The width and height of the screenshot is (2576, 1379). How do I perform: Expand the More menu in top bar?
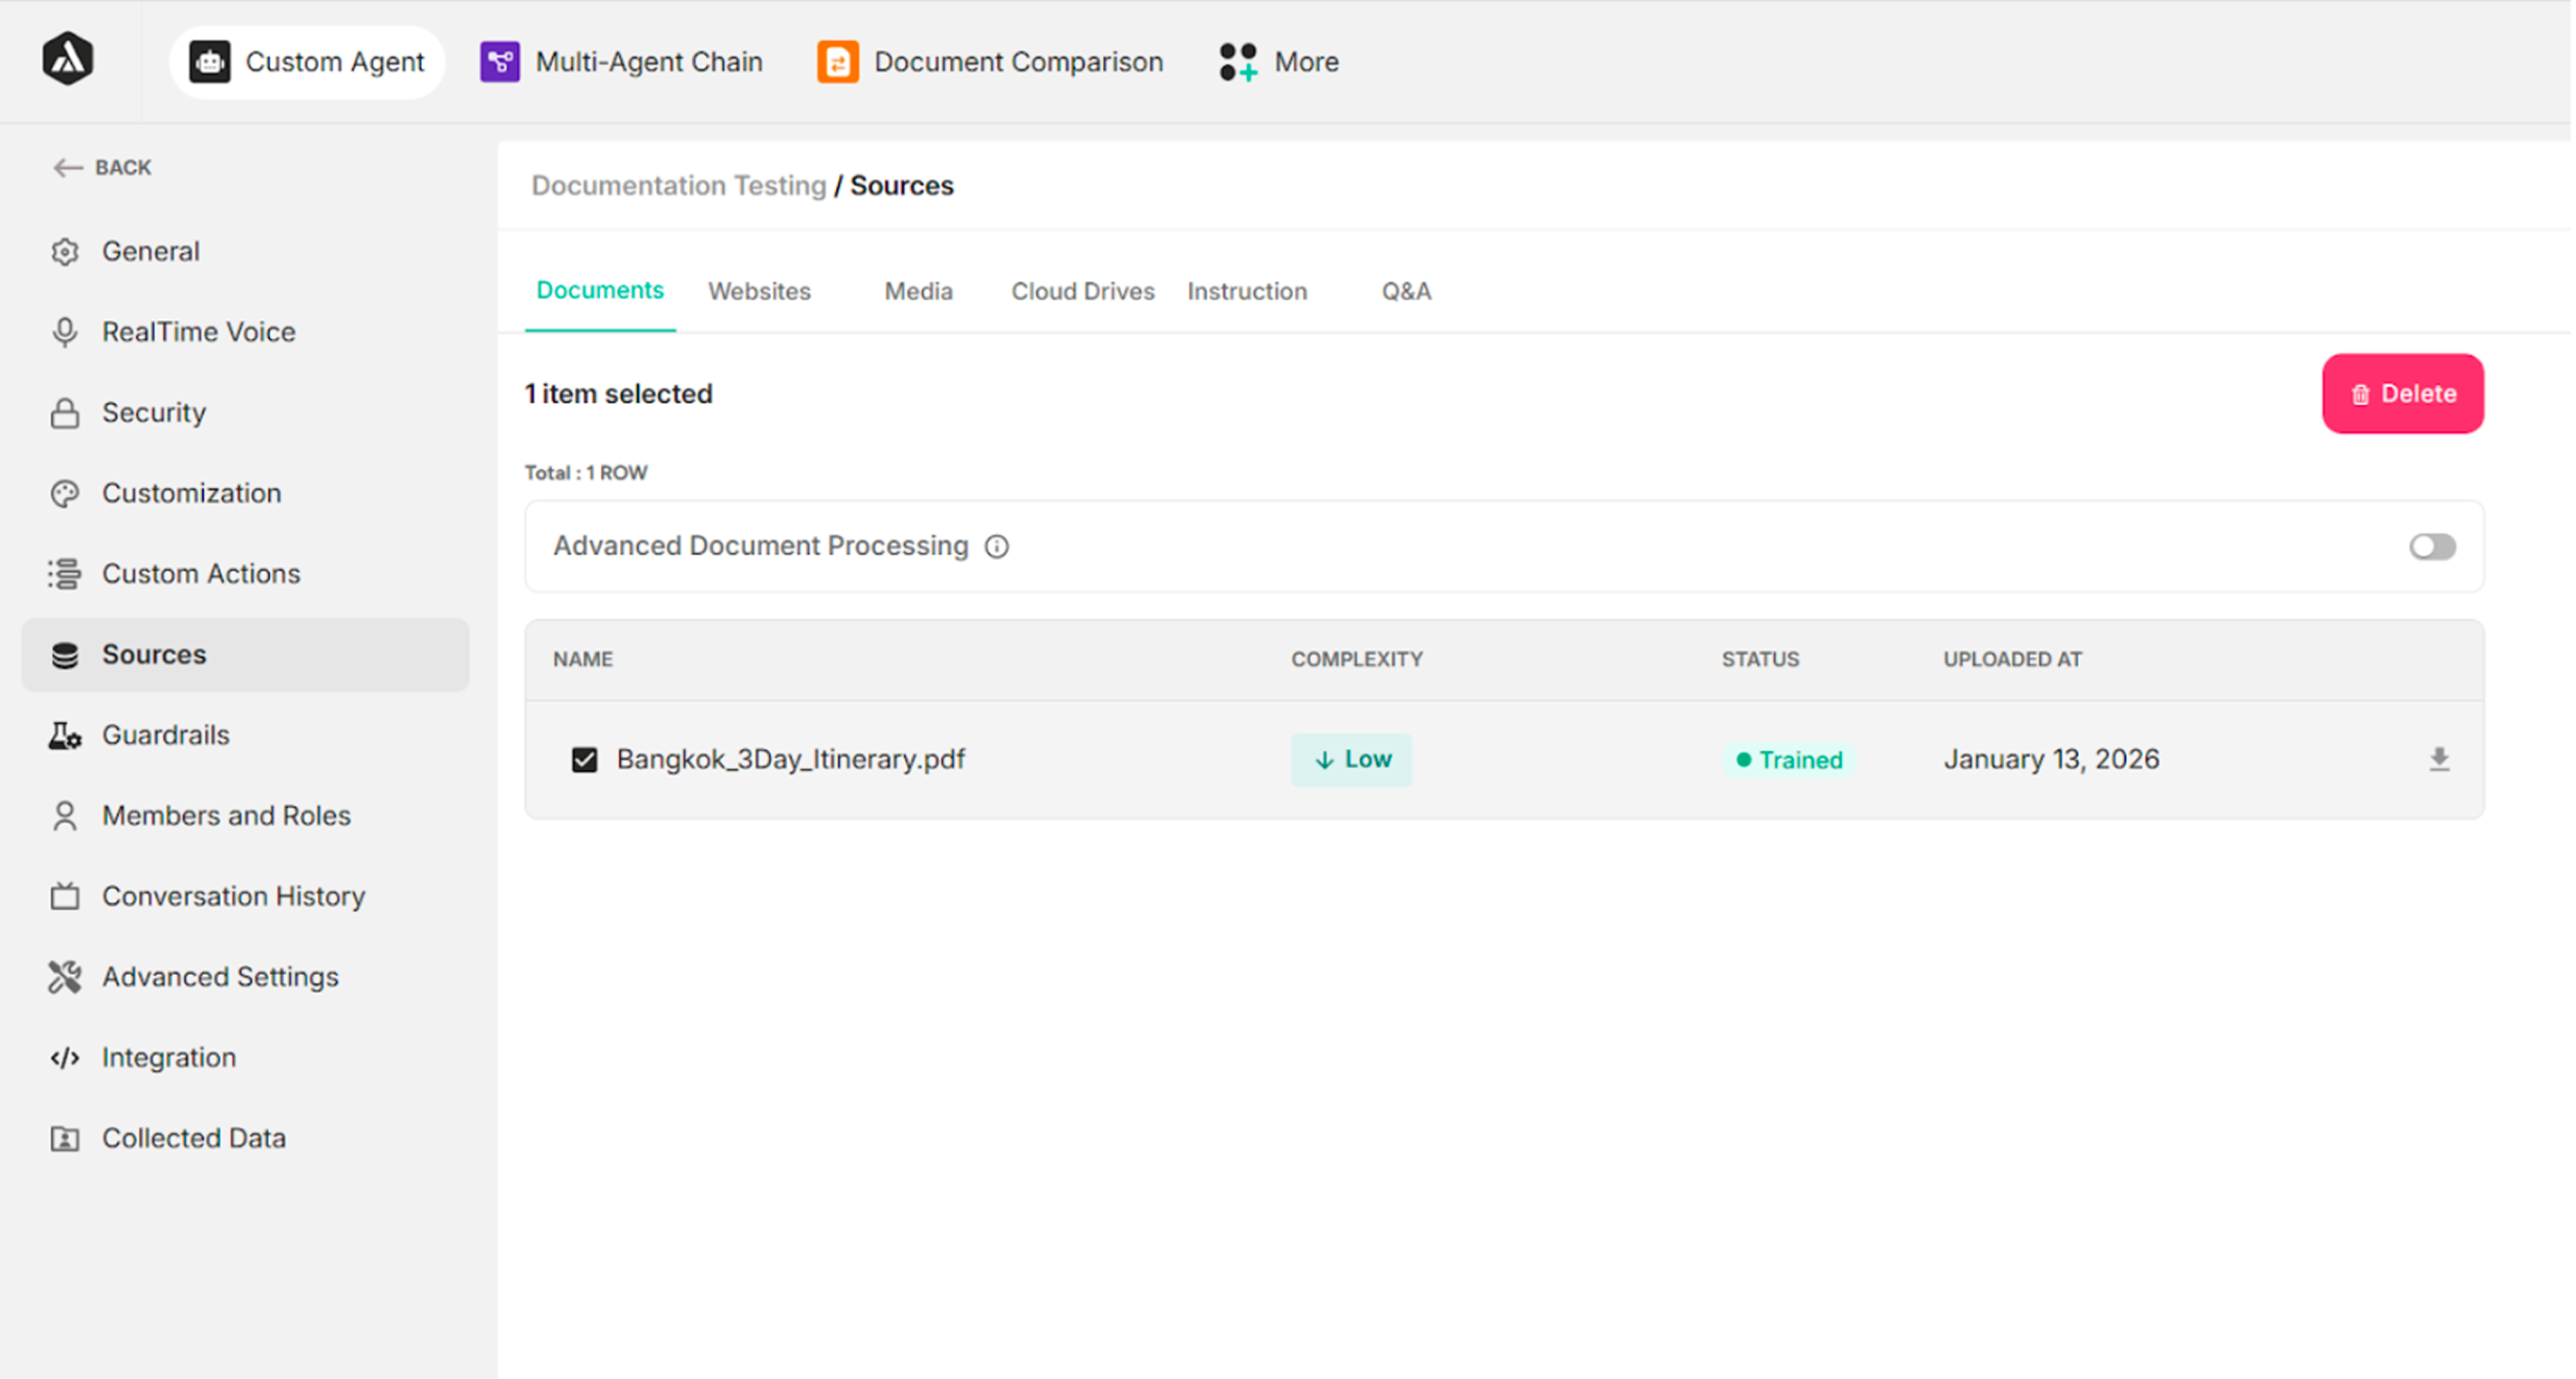pos(1279,62)
